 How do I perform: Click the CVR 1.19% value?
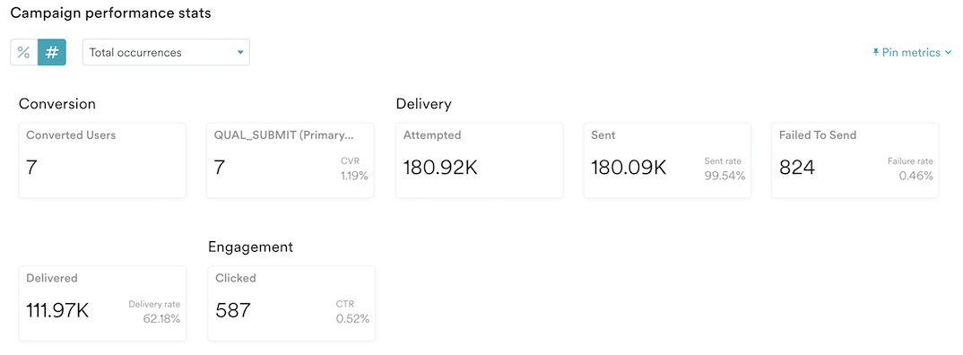(354, 177)
